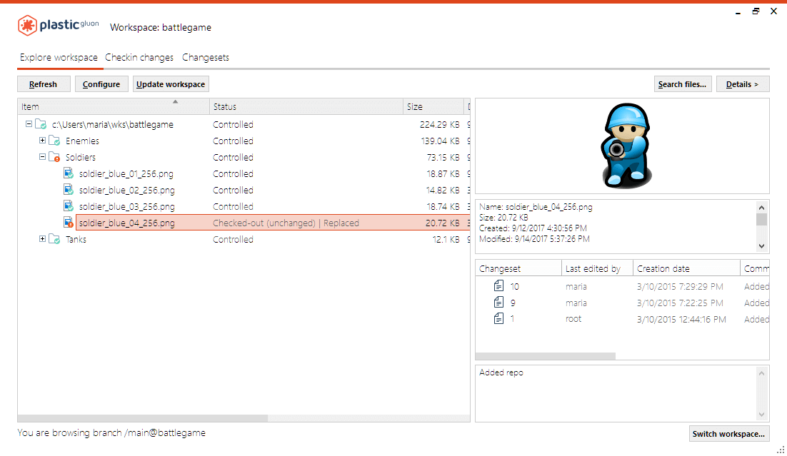Click the Tanks folder icon
787x456 pixels.
[x=54, y=239]
